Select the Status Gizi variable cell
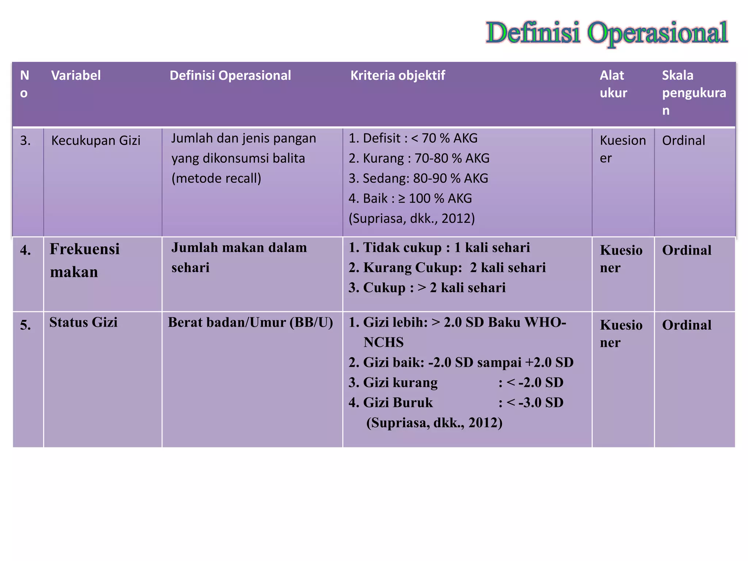This screenshot has width=748, height=561. pos(84,323)
